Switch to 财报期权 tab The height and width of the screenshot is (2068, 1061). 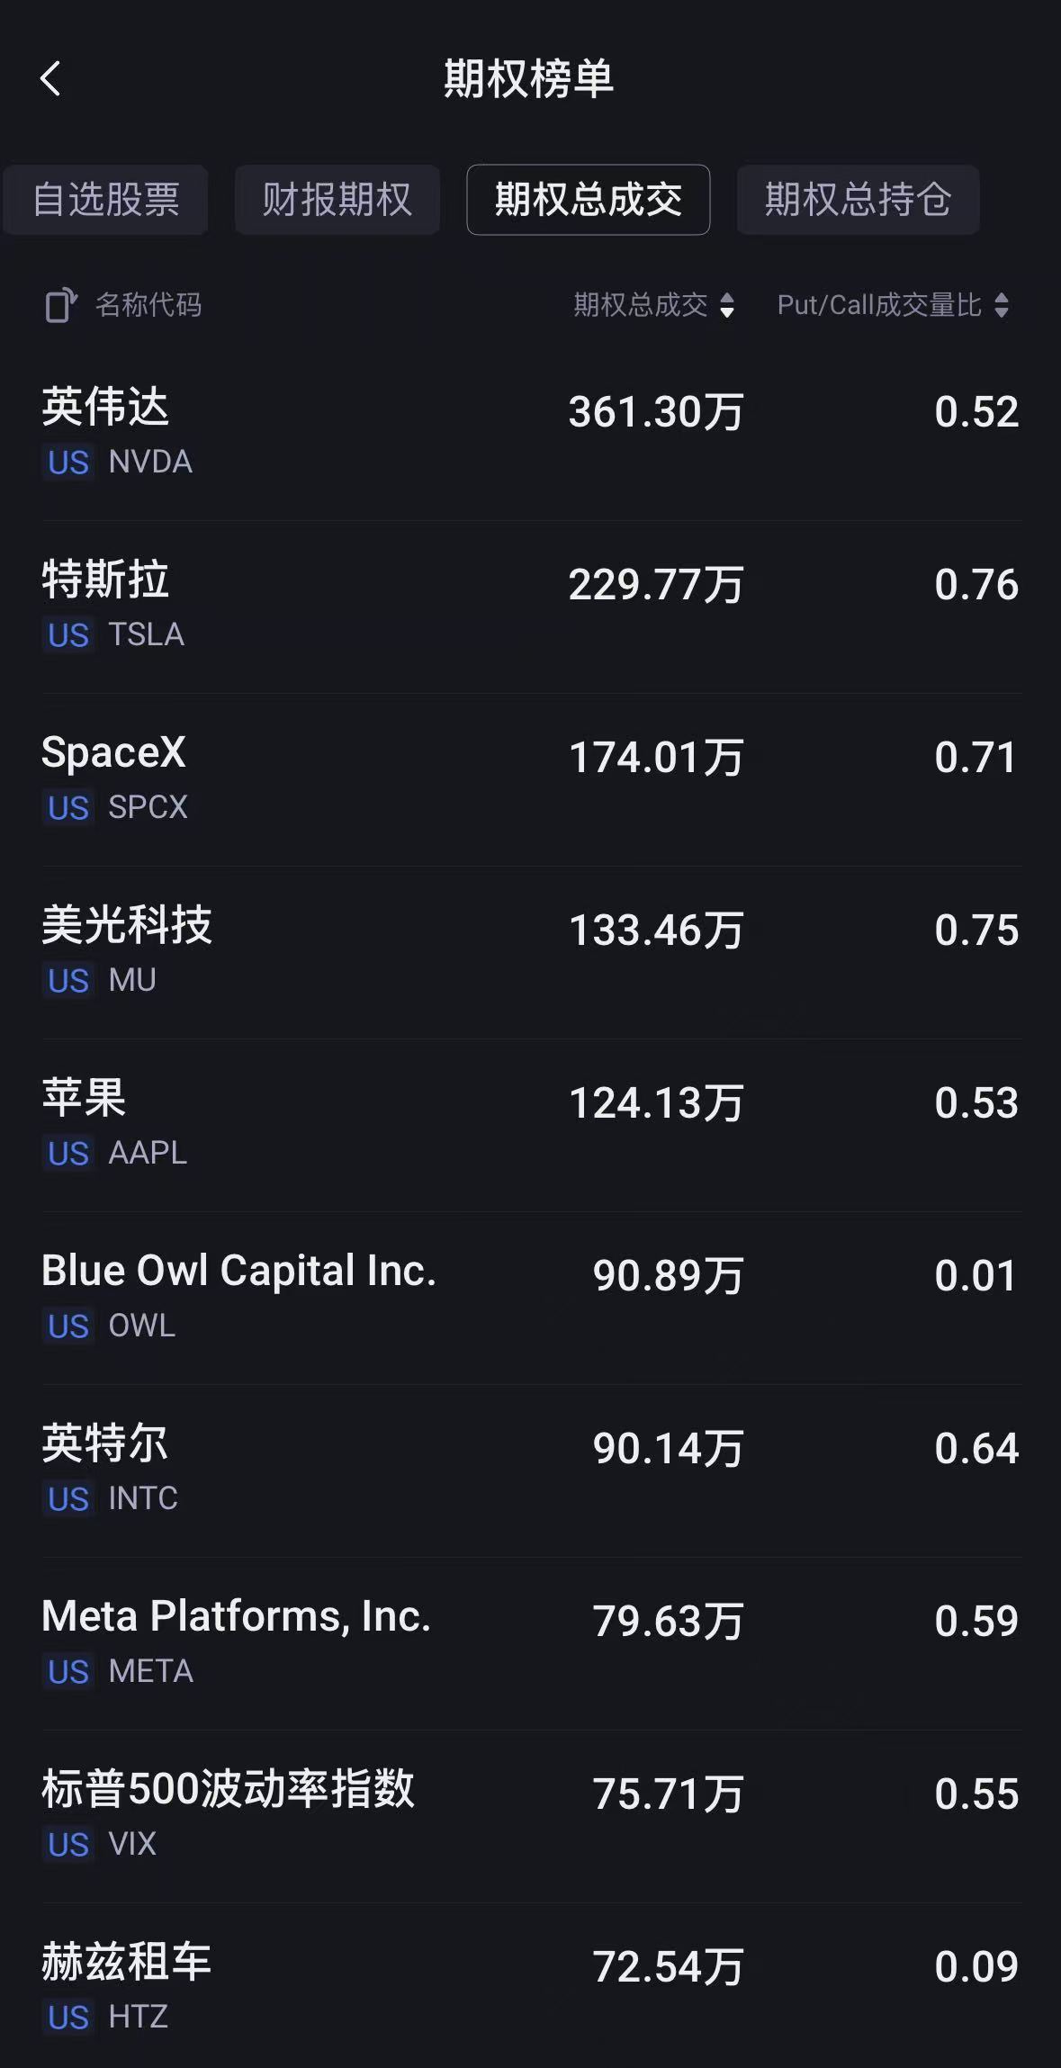pyautogui.click(x=337, y=199)
